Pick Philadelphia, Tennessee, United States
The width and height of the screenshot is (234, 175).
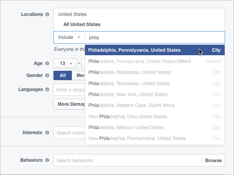pyautogui.click(x=155, y=84)
